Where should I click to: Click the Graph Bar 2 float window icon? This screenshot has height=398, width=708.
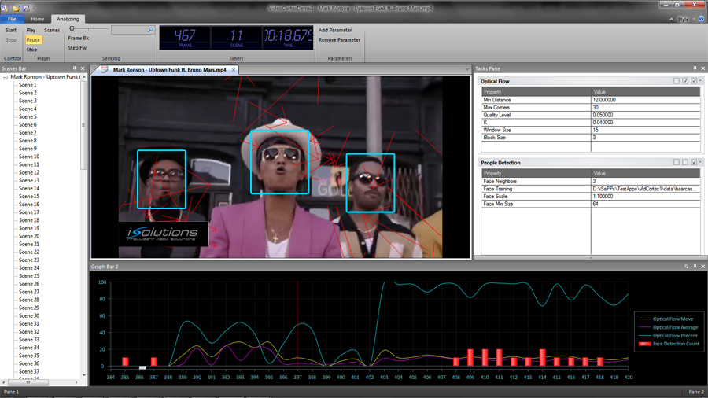tap(686, 266)
